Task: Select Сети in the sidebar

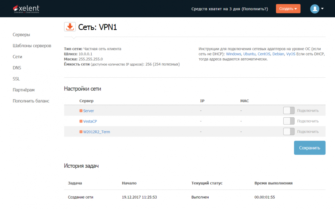Action: [x=17, y=57]
